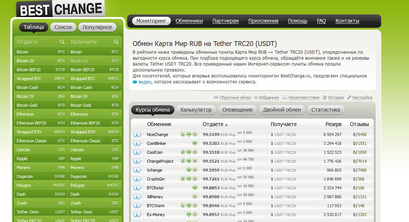Screen dimensions: 409x222
Task: Switch to the Таблица view tab
Action: point(34,27)
